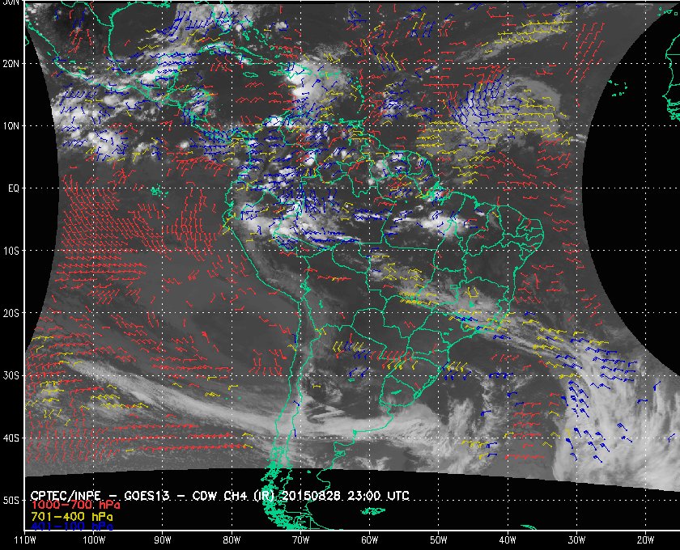Click the 30S latitude label

click(x=11, y=375)
